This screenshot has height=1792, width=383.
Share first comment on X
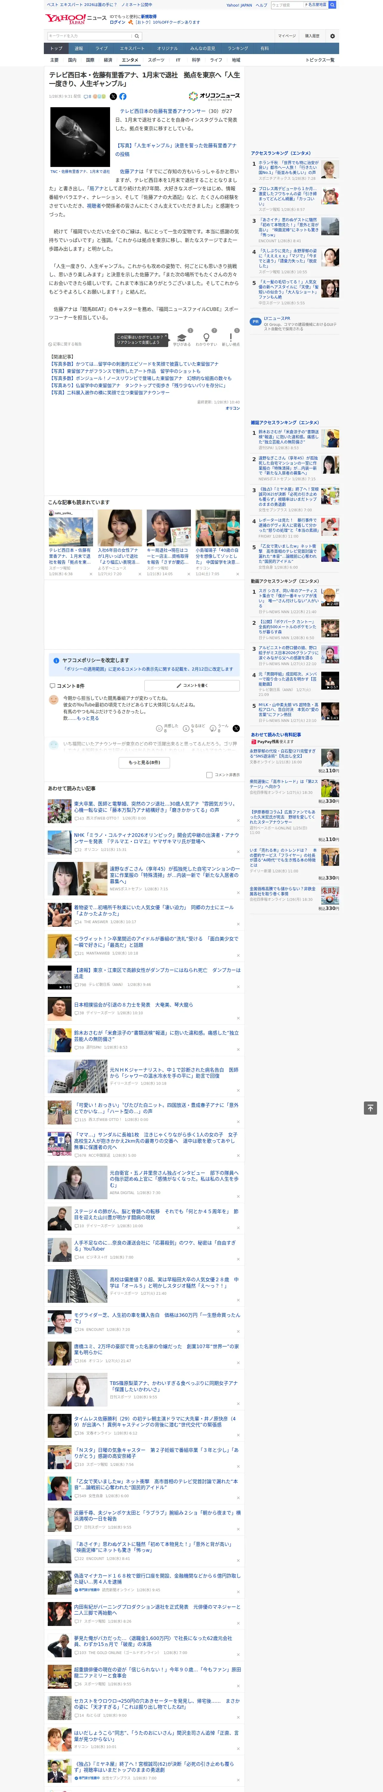[236, 728]
